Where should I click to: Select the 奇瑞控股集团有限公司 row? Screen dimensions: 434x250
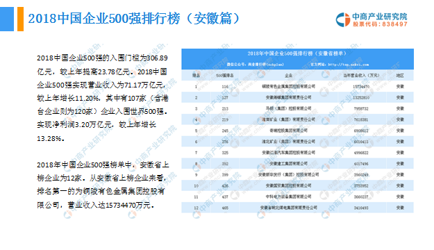[x=297, y=131]
